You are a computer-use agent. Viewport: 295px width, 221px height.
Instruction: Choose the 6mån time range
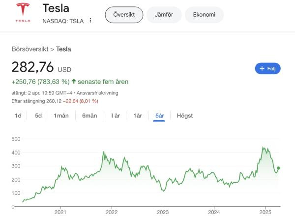tap(89, 116)
